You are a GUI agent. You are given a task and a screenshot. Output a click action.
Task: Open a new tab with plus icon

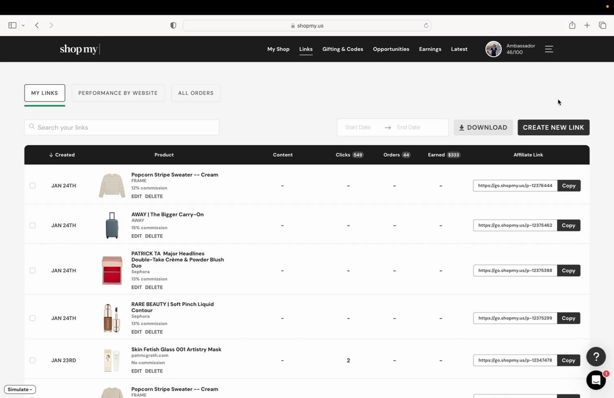coord(587,25)
